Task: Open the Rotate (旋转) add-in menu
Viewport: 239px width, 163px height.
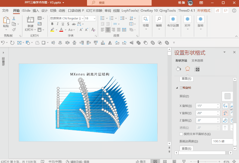Action: (201, 23)
